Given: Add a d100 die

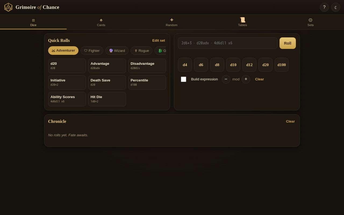Looking at the screenshot, I should 282,65.
